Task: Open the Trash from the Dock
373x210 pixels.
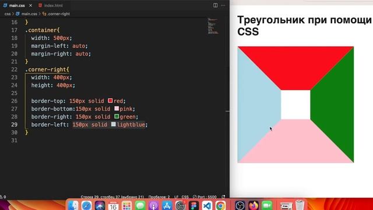Action: pyautogui.click(x=300, y=205)
